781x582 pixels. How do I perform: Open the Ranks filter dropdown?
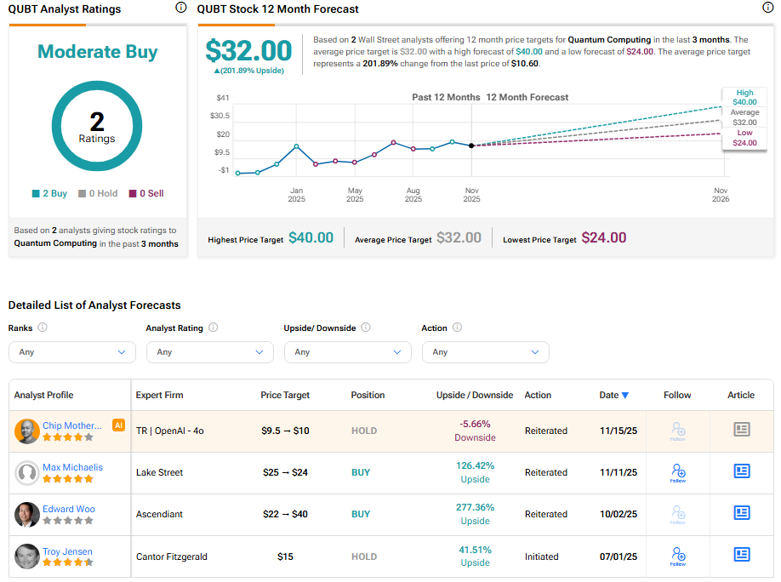(71, 352)
